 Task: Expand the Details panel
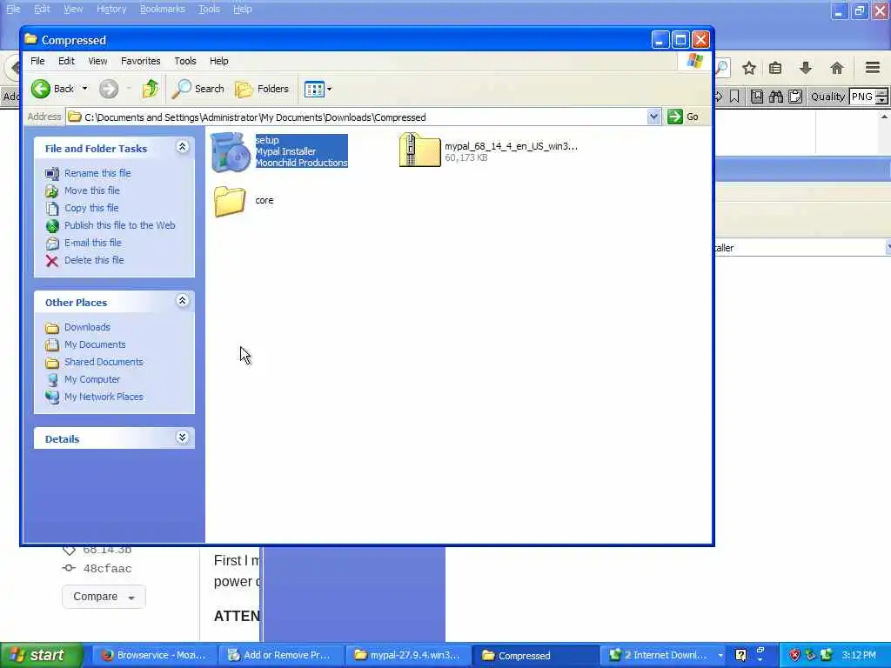tap(183, 438)
